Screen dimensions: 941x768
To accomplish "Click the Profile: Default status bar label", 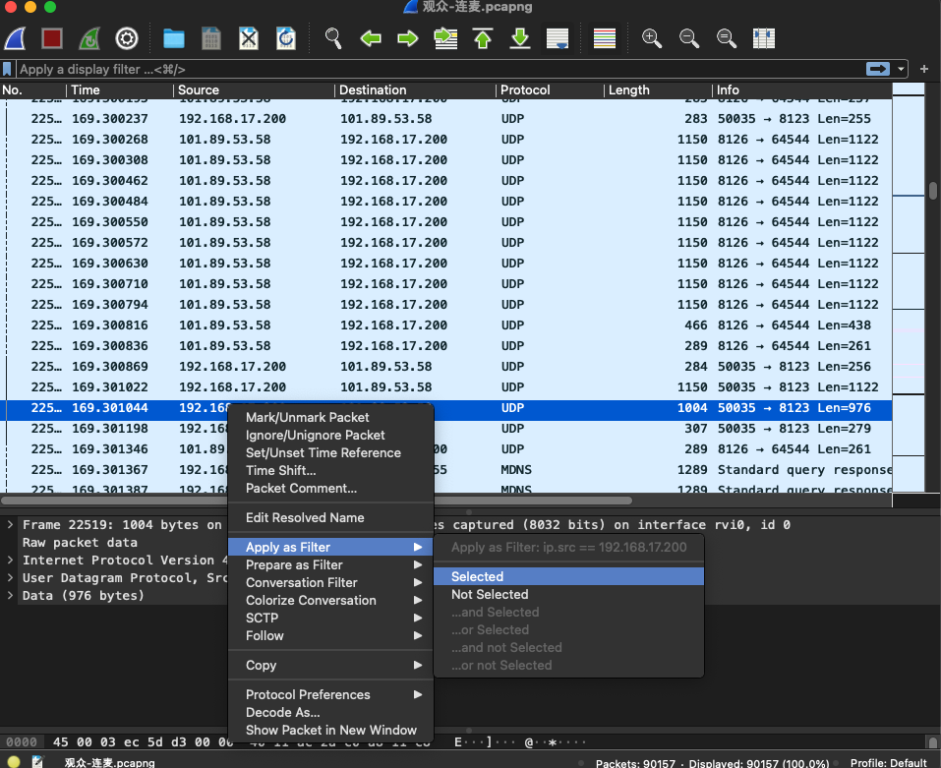I will pos(888,762).
